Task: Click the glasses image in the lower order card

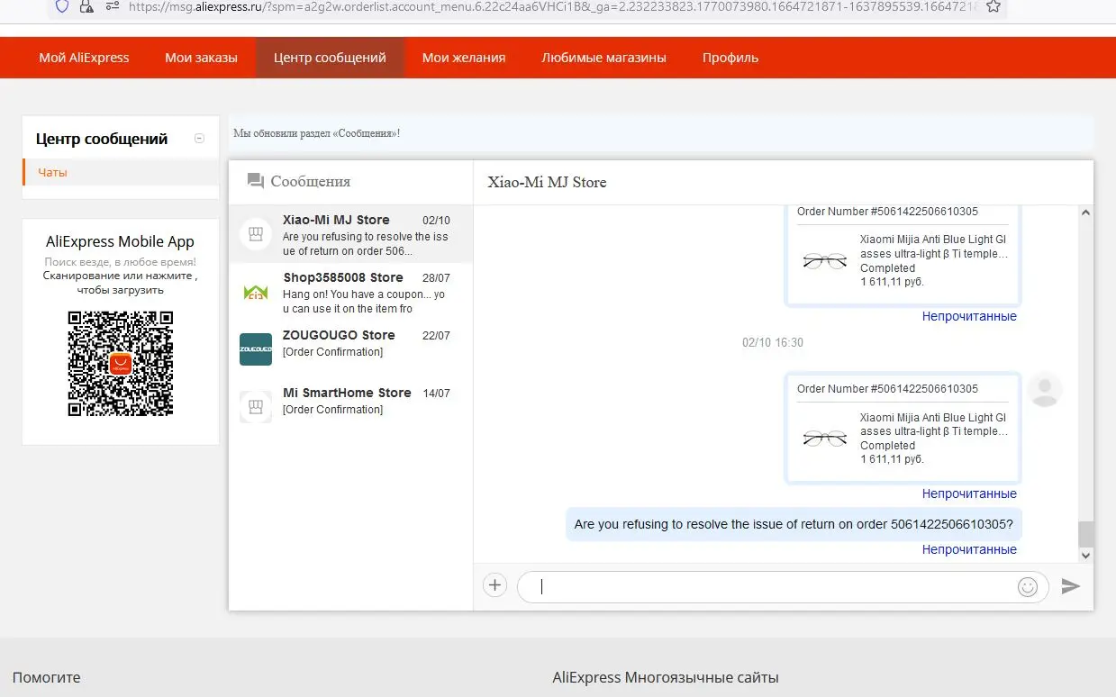Action: click(824, 439)
